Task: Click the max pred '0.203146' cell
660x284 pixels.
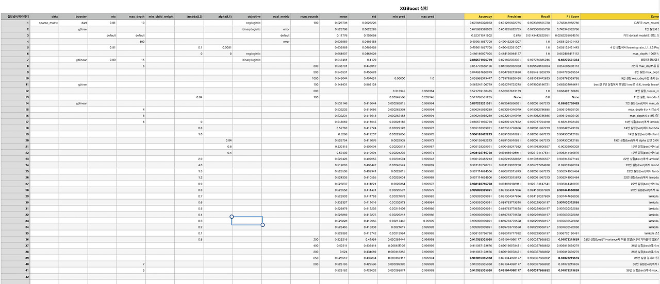Action: tap(421, 97)
